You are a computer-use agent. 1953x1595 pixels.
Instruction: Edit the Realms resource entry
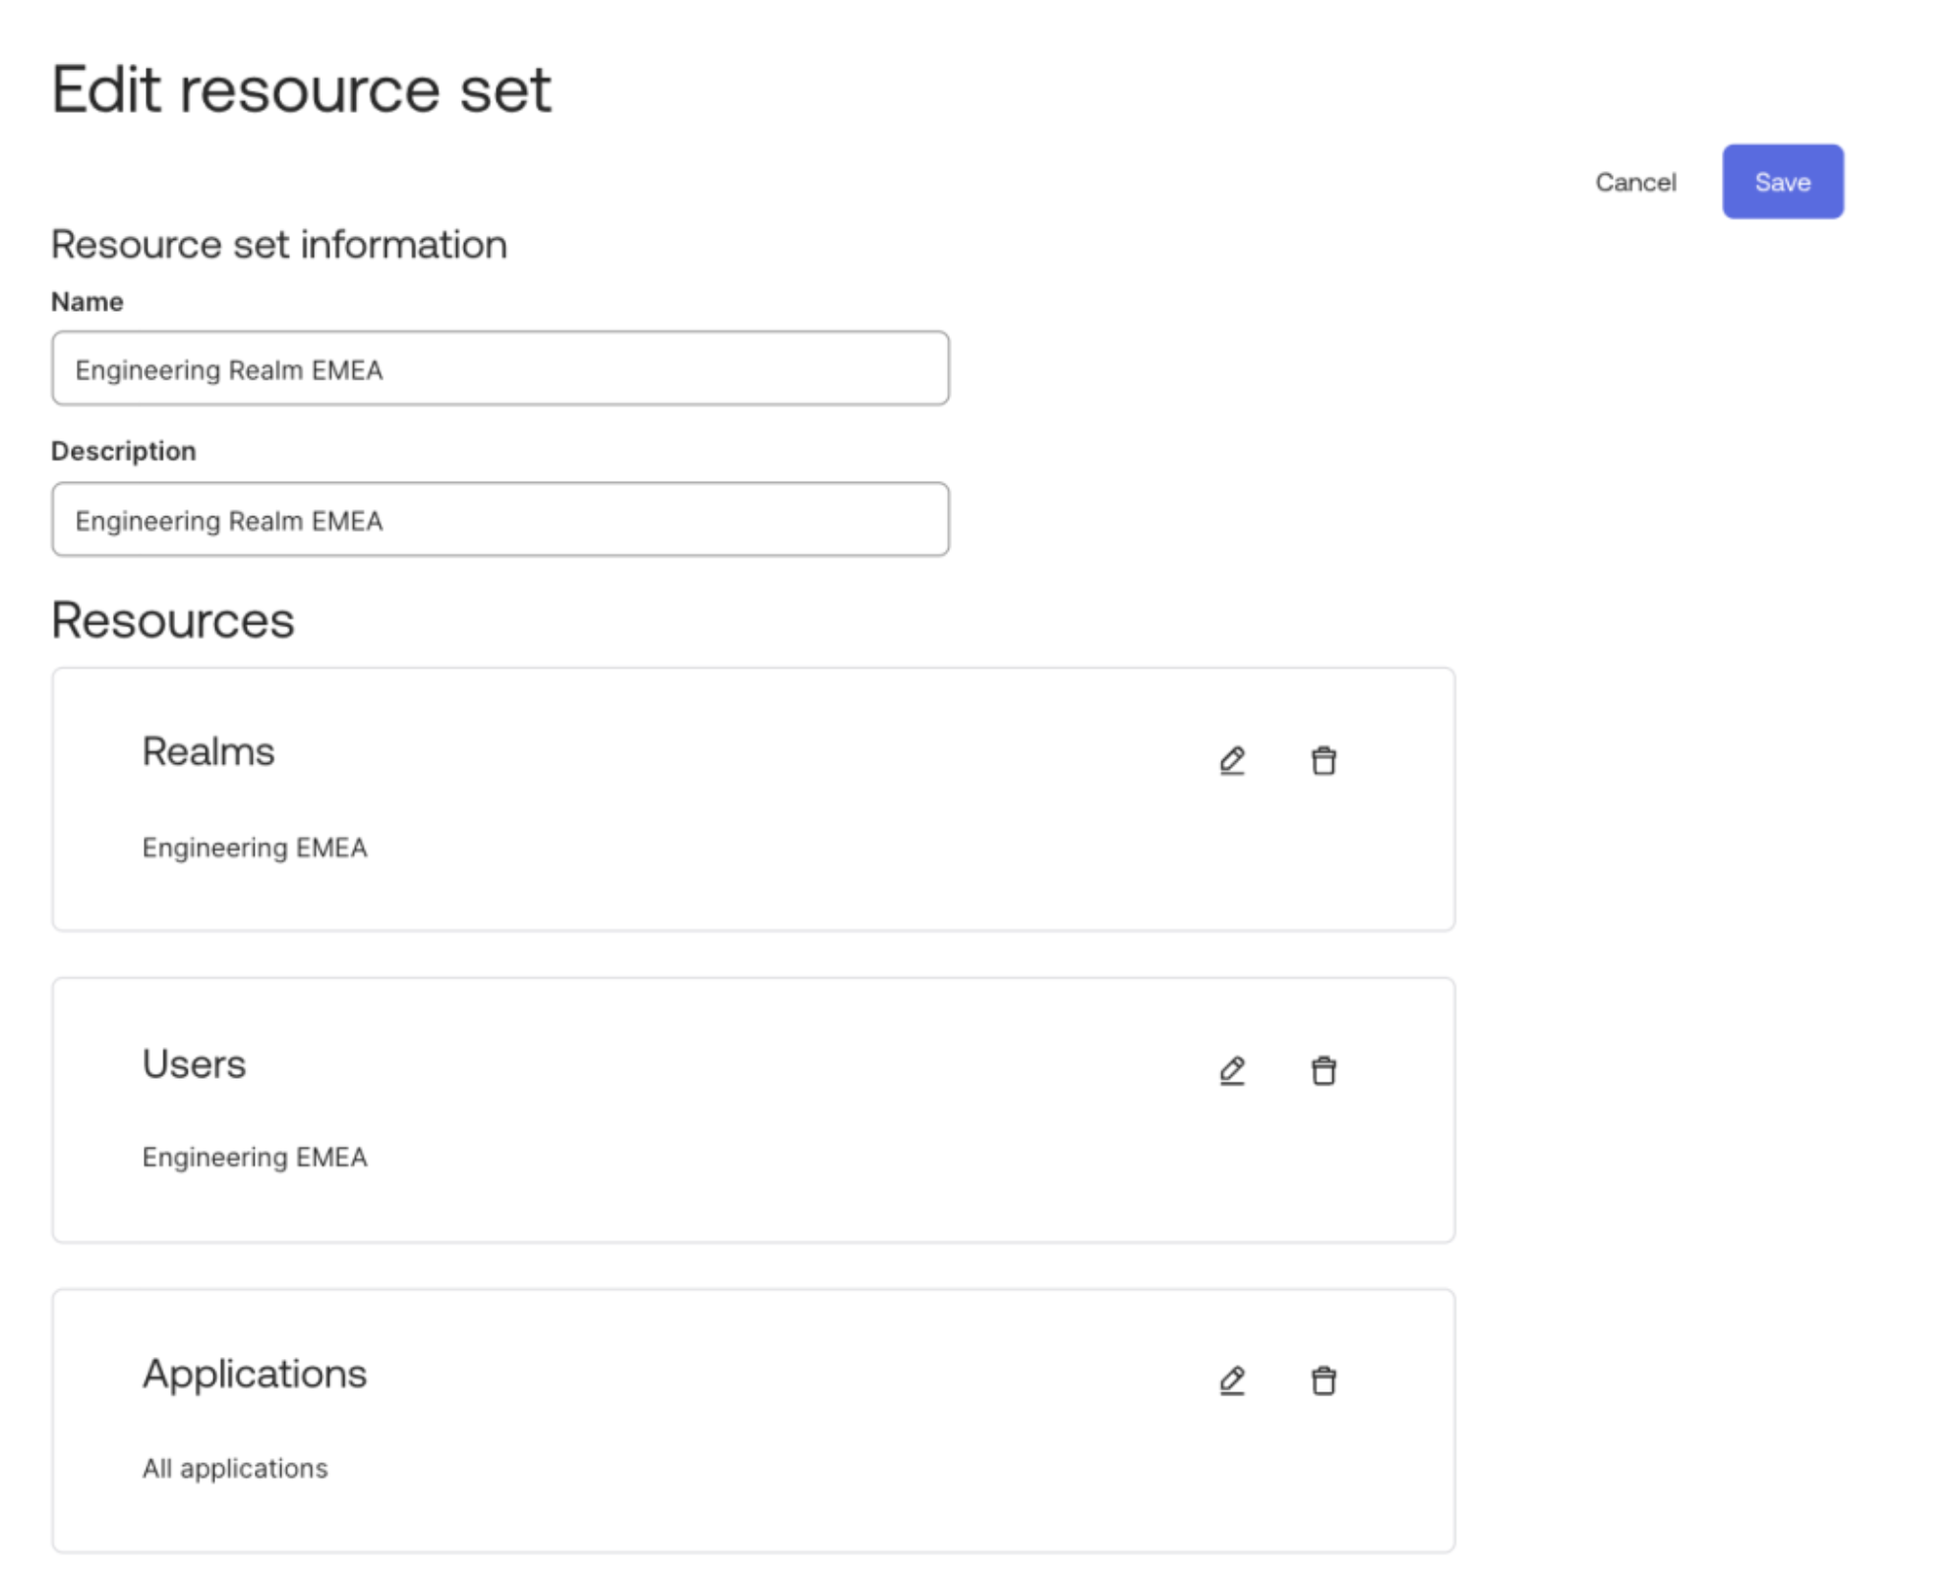pyautogui.click(x=1232, y=760)
